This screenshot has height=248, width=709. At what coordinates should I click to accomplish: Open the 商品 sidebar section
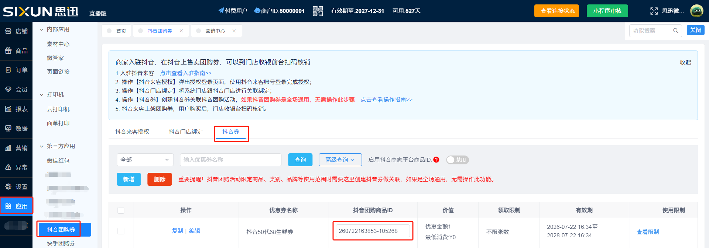click(16, 51)
